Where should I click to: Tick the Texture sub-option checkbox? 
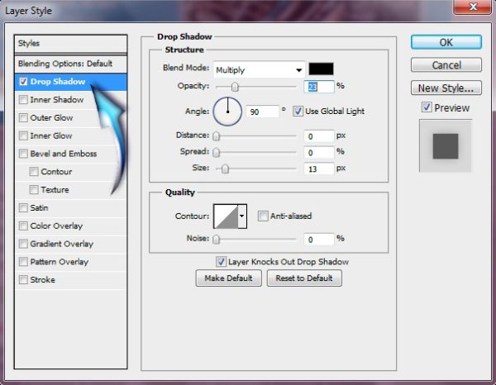34,190
